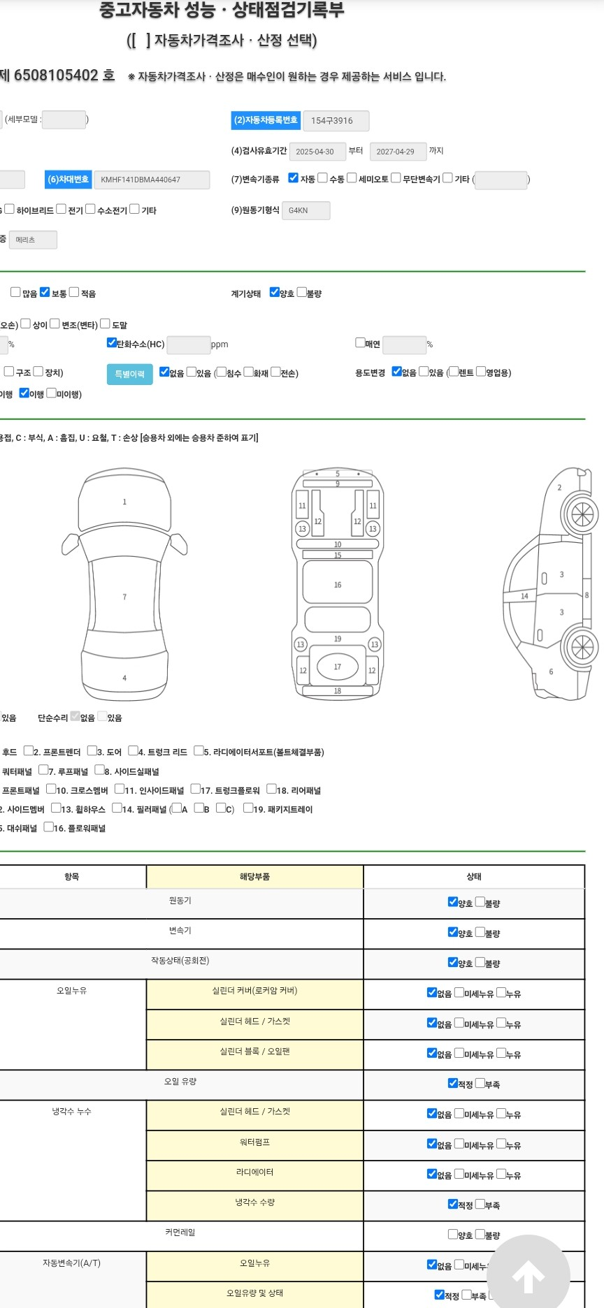Click the (2)자동차등록번호 label button
This screenshot has height=1308, width=604.
(x=266, y=120)
